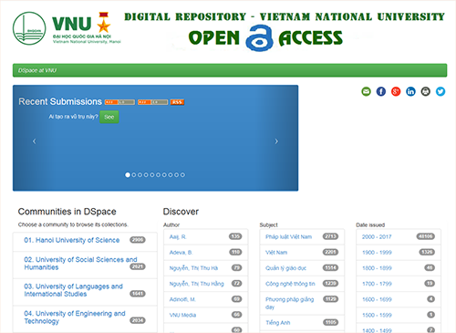Open 03. University of Languages and International Studies
This screenshot has height=333, width=456.
73,290
